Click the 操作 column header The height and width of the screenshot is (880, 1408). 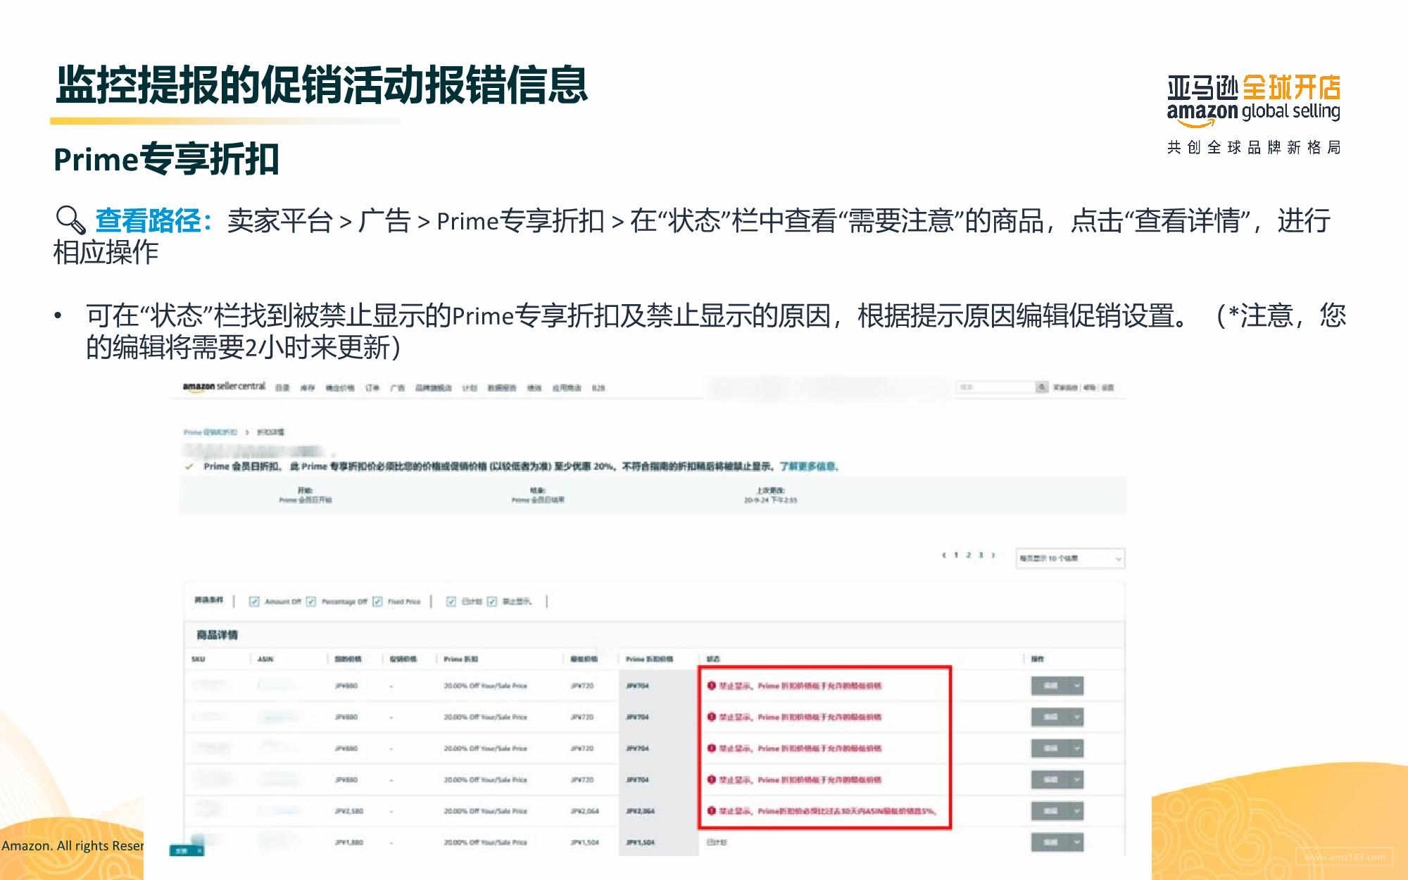coord(1038,659)
